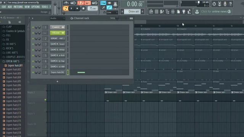Select the green highlighted channel button
Screen dimensions: 244x137
click(x=58, y=33)
